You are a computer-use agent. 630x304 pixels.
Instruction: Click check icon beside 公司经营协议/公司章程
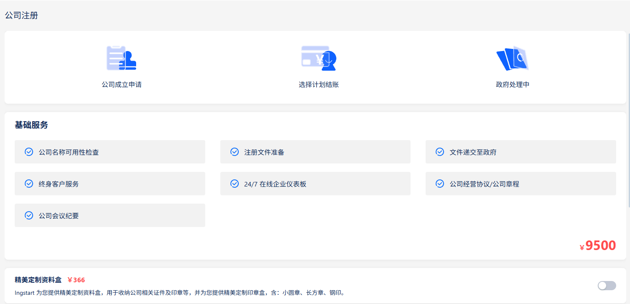(x=440, y=184)
